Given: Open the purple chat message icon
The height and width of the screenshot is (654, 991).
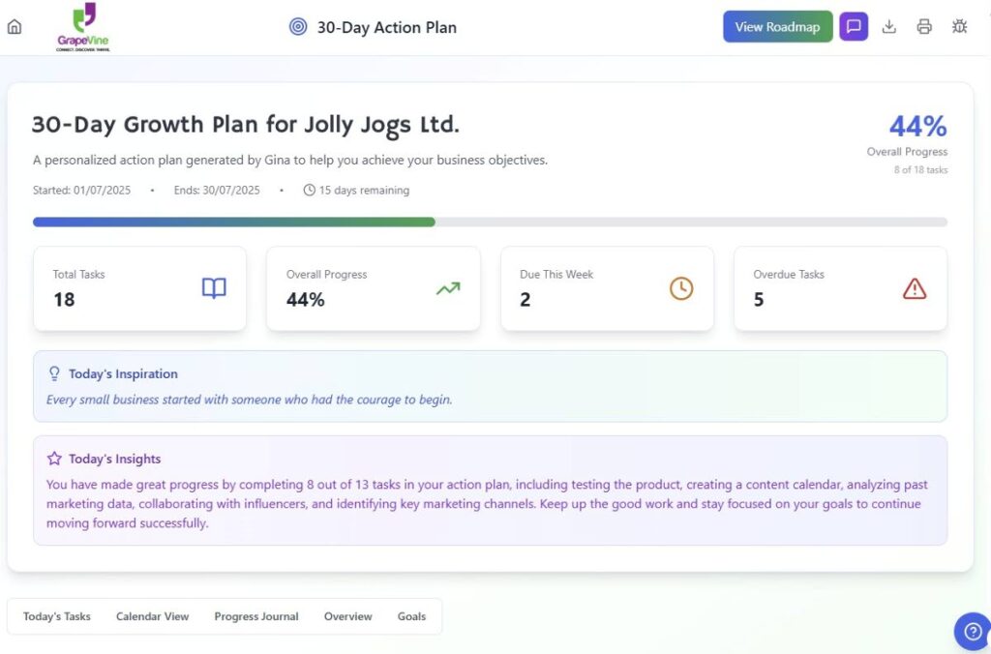Looking at the screenshot, I should (853, 27).
